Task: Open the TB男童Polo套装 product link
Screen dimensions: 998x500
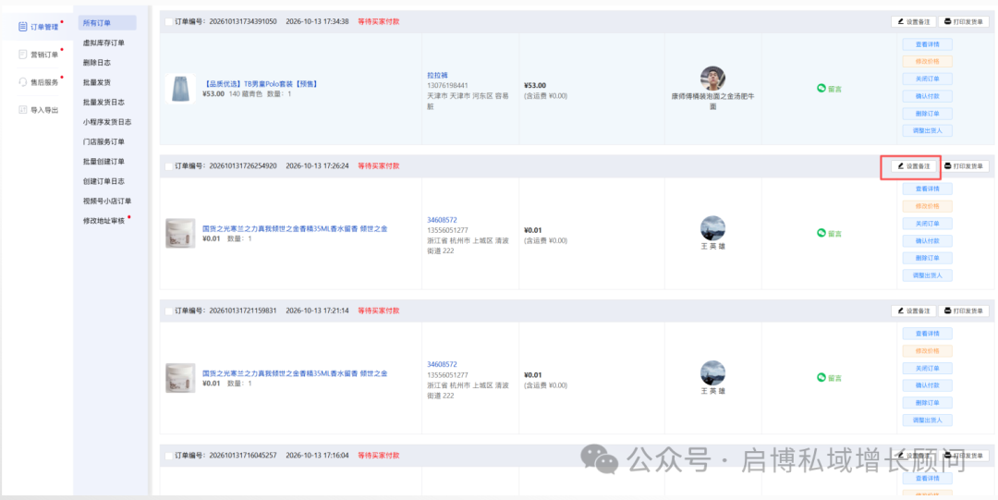Action: pos(261,83)
